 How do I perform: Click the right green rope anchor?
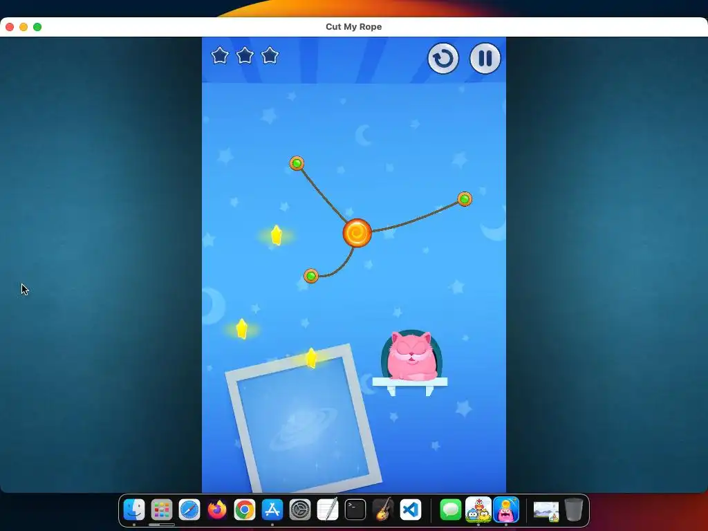[465, 198]
